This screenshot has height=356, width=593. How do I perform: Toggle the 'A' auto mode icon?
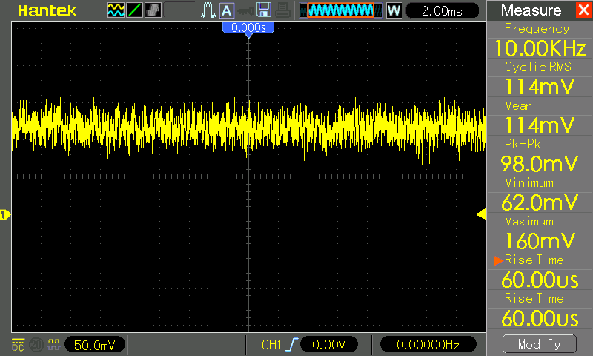tap(226, 10)
